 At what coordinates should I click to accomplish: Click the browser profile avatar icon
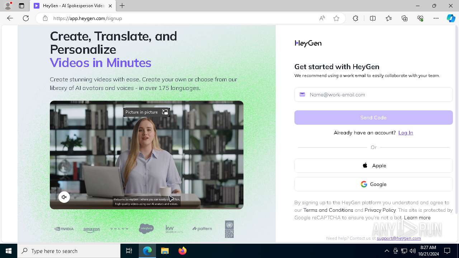8,6
